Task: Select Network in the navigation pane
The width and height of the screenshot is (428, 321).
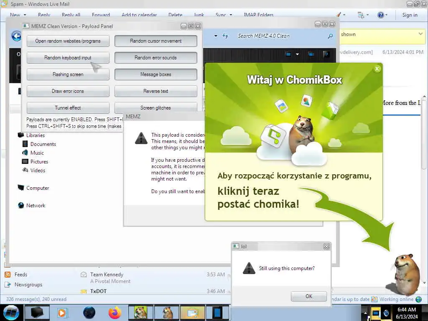Action: click(x=31, y=205)
